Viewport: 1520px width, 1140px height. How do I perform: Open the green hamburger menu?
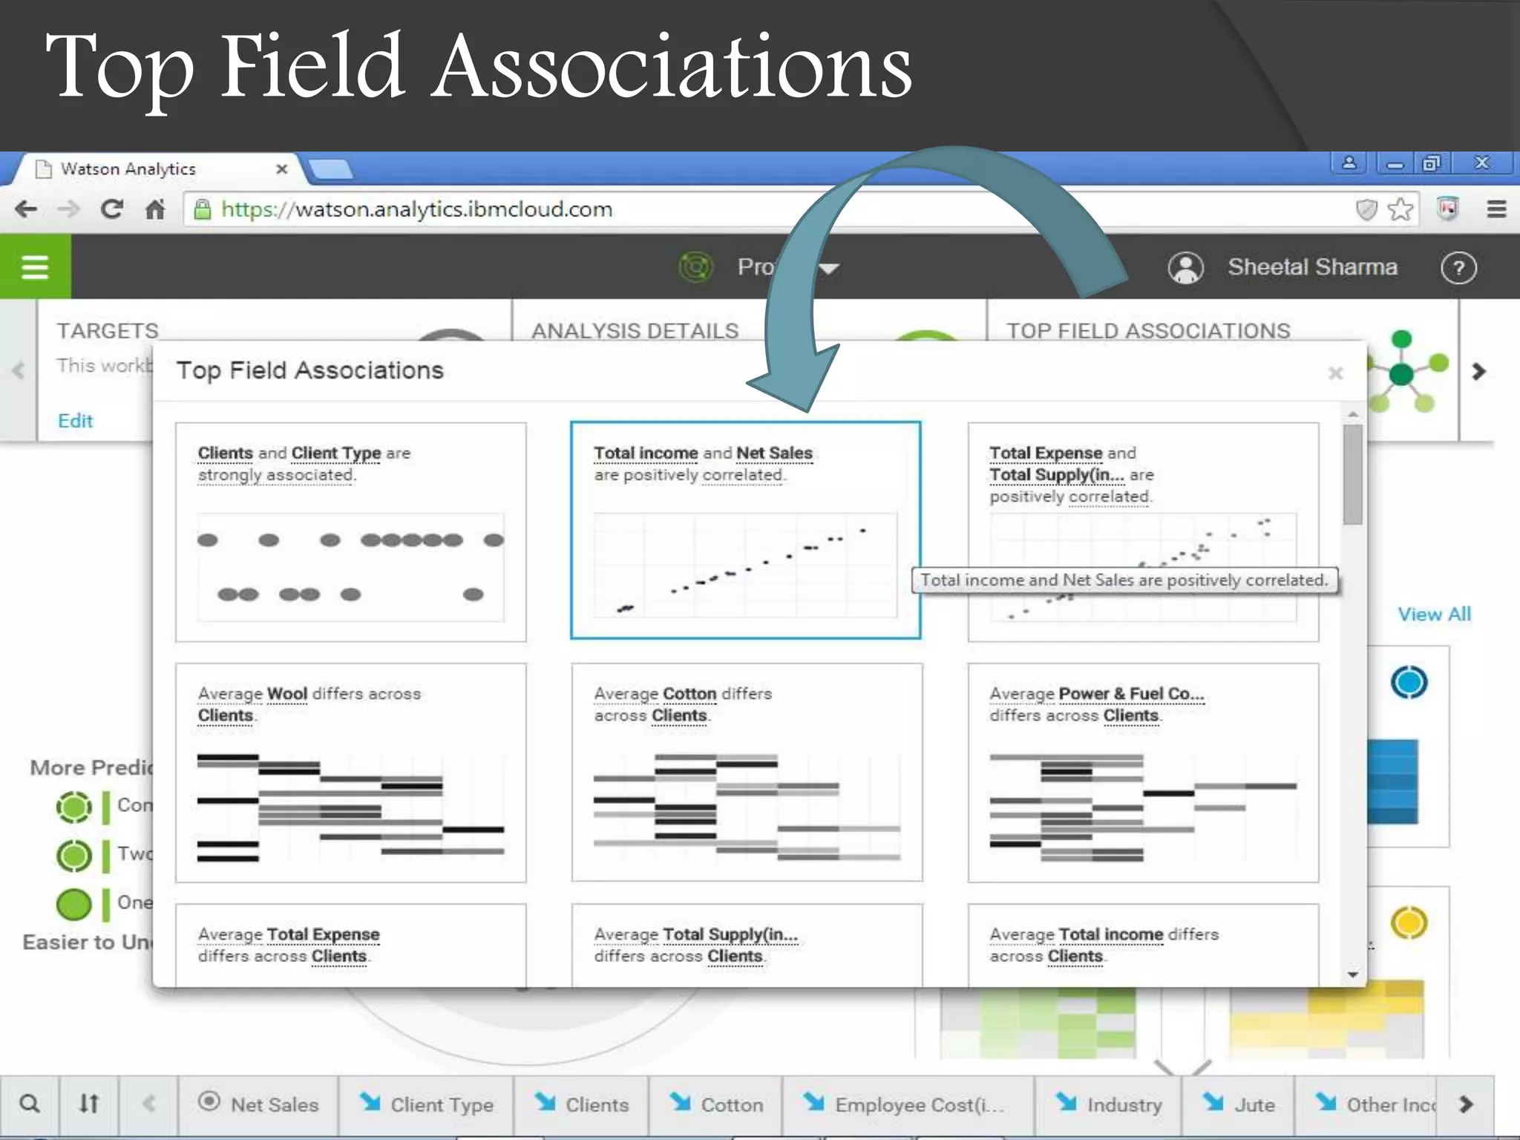click(35, 266)
